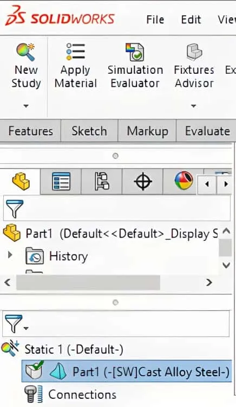
Task: Expand the History folder
Action: pyautogui.click(x=10, y=255)
